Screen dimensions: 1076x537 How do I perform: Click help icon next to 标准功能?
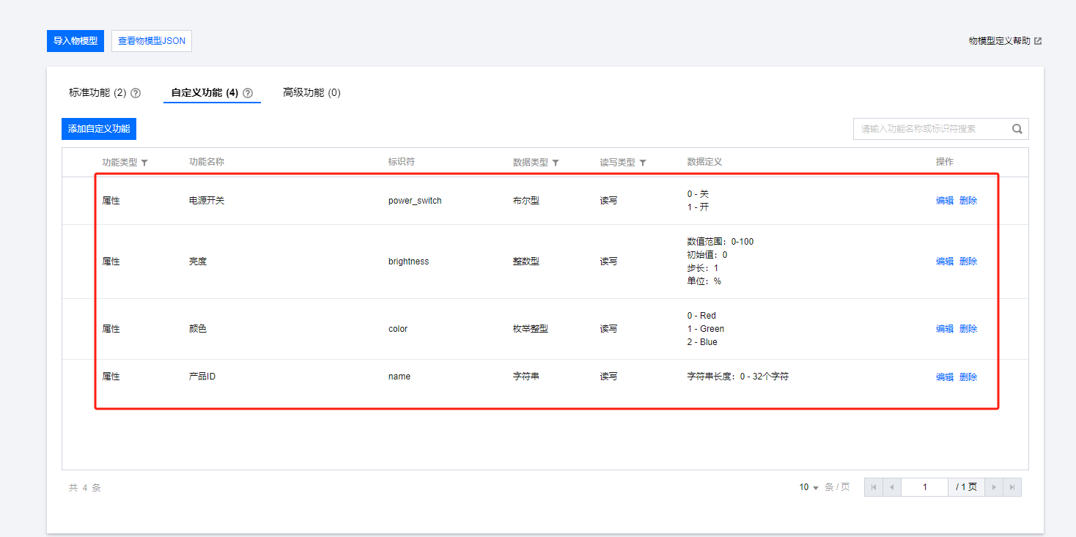point(136,93)
